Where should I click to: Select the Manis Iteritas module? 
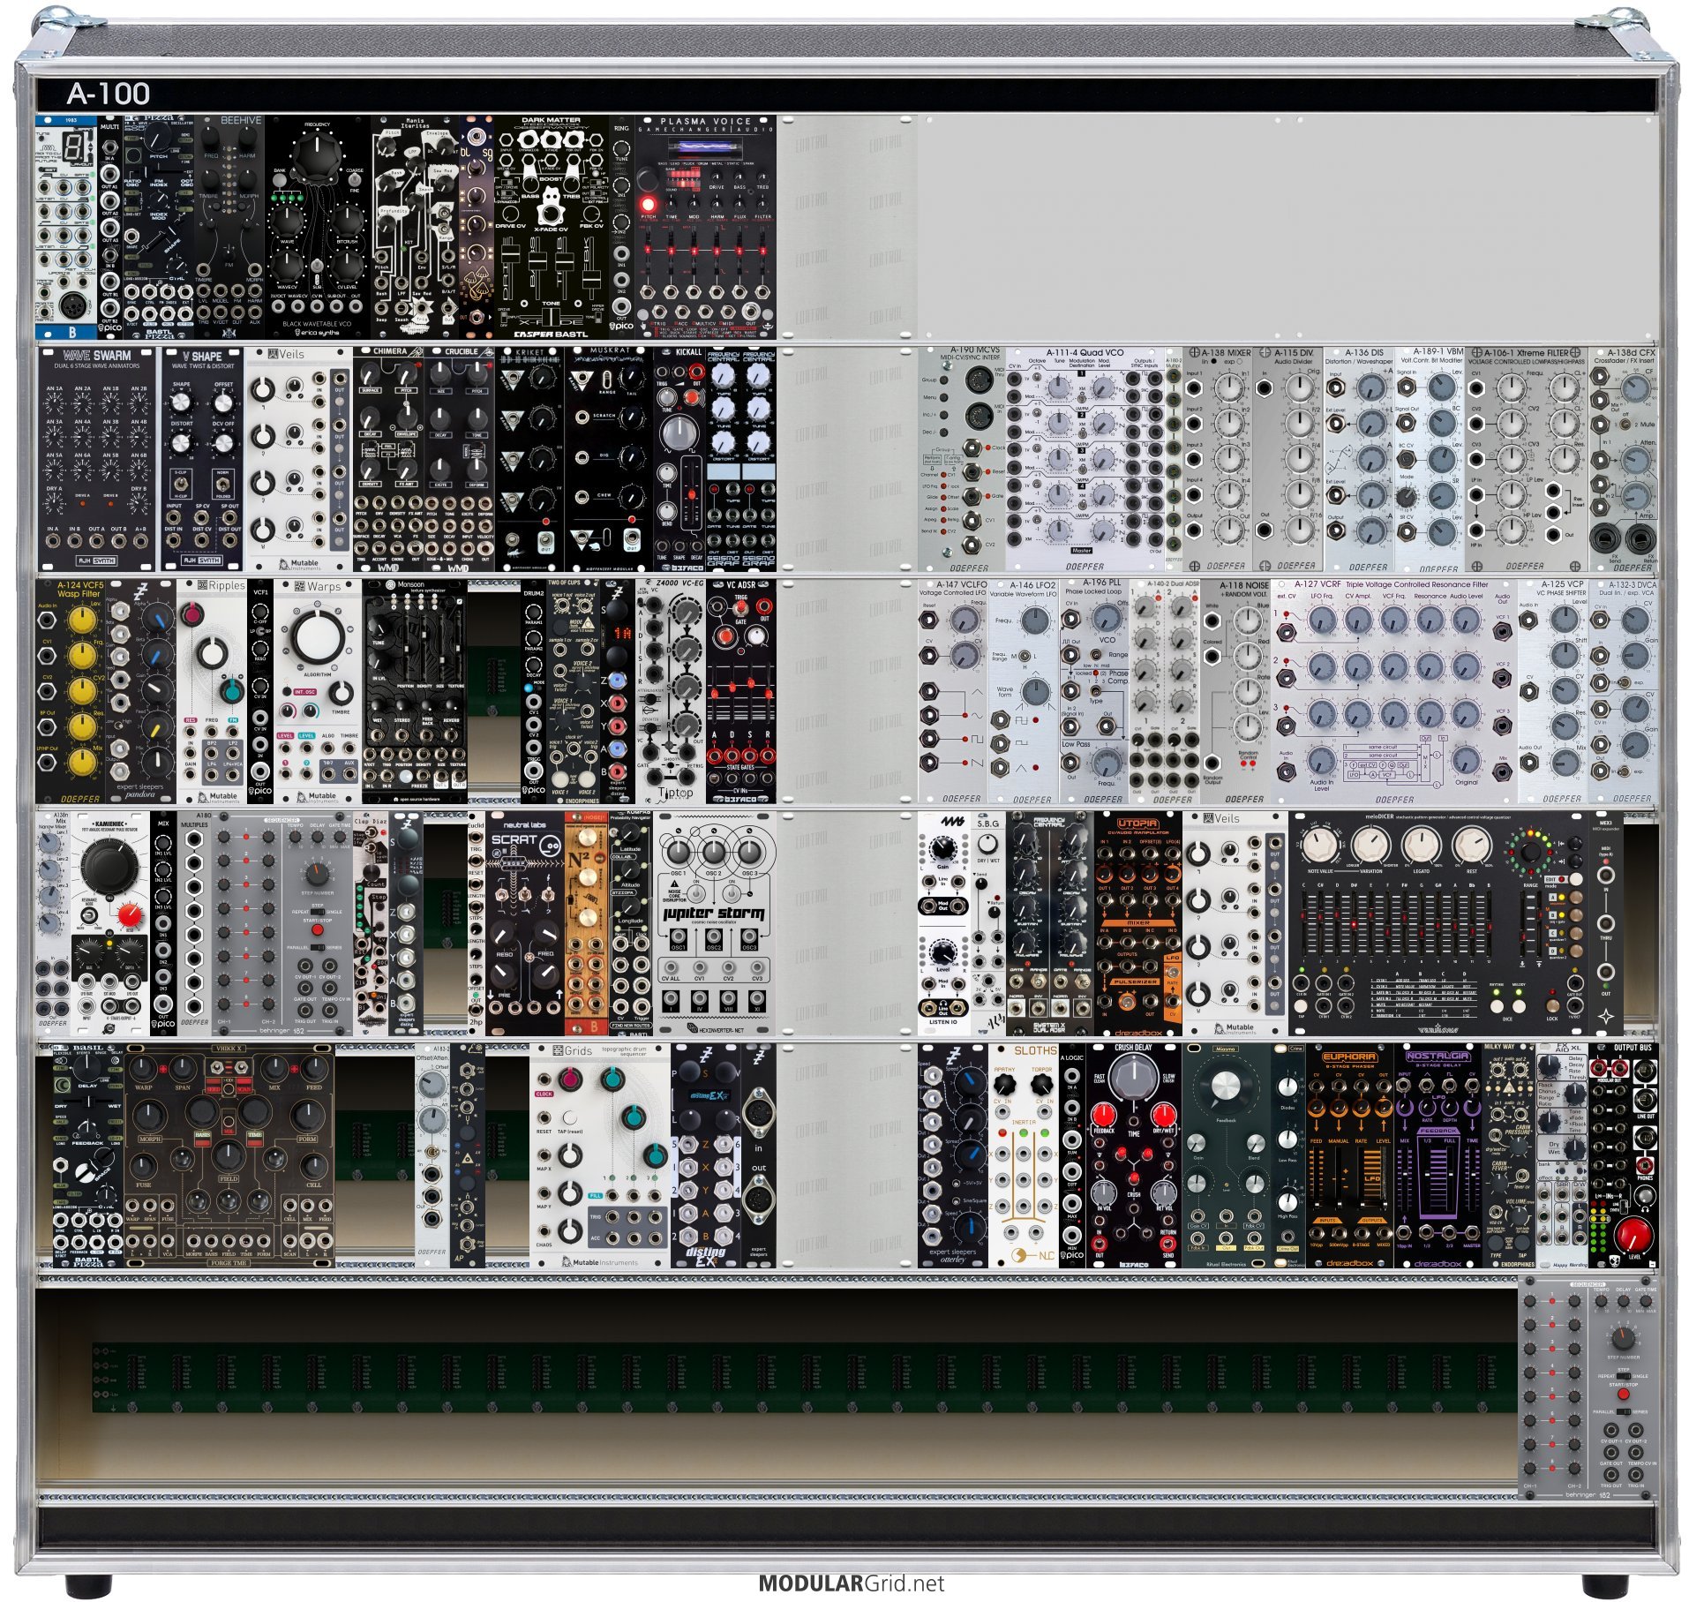(416, 227)
